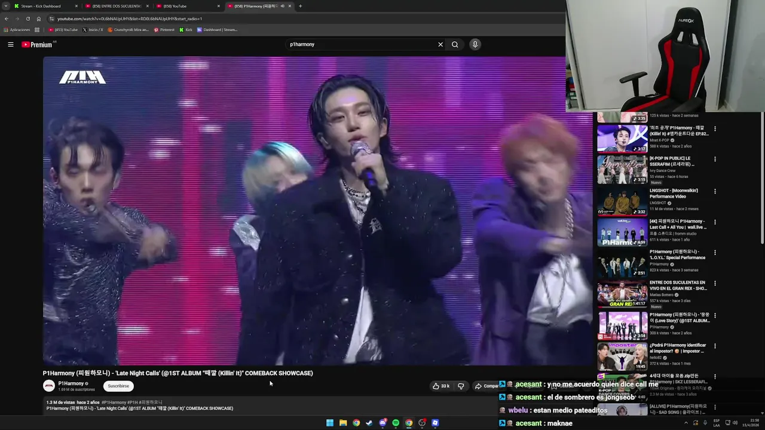The width and height of the screenshot is (765, 430).
Task: Open Aplicaciones bookmark
Action: pos(17,29)
